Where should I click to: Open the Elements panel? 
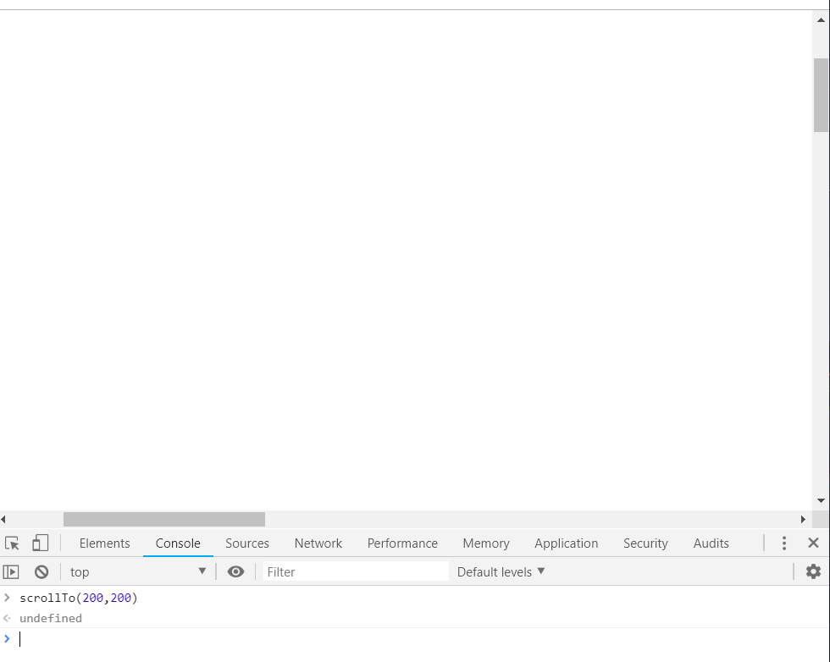[104, 543]
